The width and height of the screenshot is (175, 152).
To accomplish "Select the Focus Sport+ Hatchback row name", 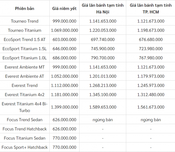I will [x=24, y=147].
